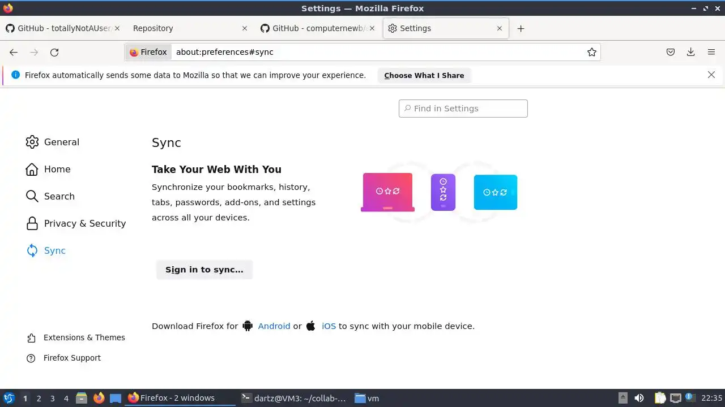The image size is (725, 407).
Task: Click the info icon in notification bar
Action: pyautogui.click(x=15, y=75)
